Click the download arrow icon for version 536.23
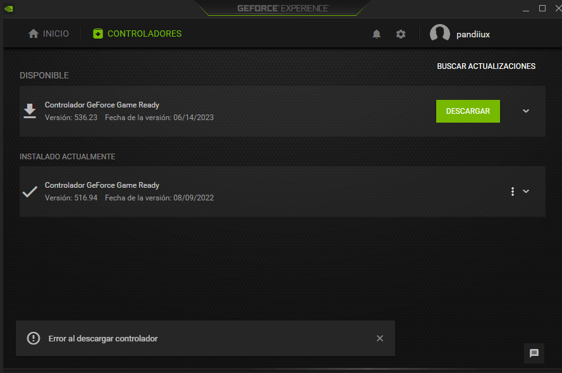The height and width of the screenshot is (373, 562). coord(30,111)
